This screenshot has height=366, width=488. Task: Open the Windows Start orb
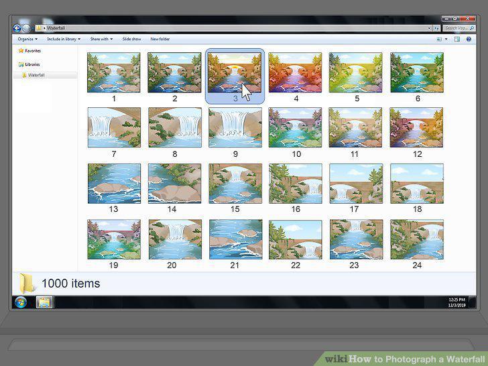coord(21,302)
